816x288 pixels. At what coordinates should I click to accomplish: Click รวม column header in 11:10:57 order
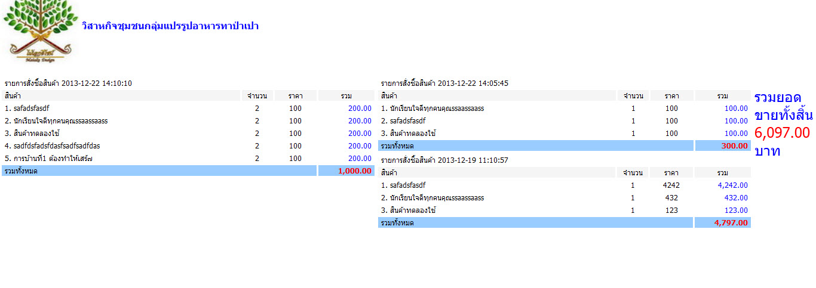point(722,173)
